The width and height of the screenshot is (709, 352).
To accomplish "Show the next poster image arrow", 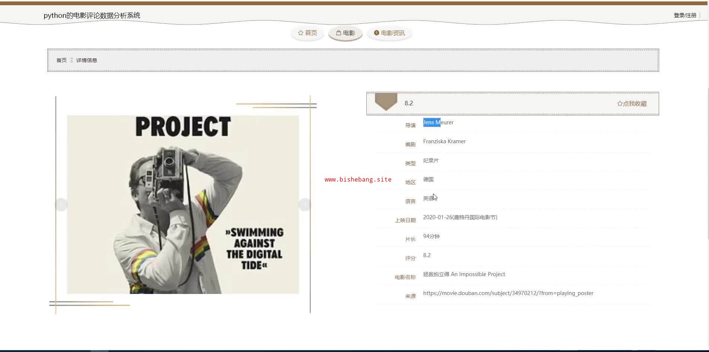I will (x=305, y=205).
